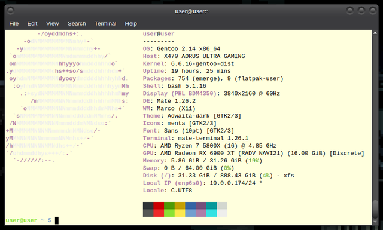The height and width of the screenshot is (230, 383).
Task: Click the 'user@user' header in neofetch output
Action: click(159, 33)
